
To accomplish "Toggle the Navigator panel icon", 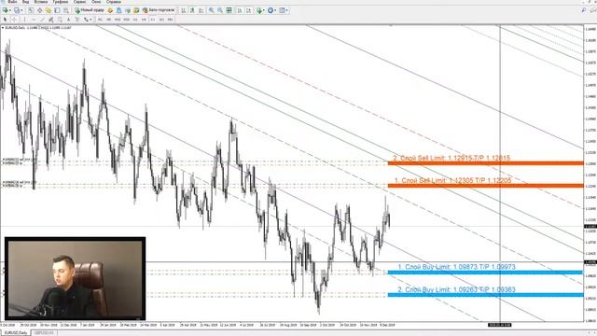I will pyautogui.click(x=49, y=10).
